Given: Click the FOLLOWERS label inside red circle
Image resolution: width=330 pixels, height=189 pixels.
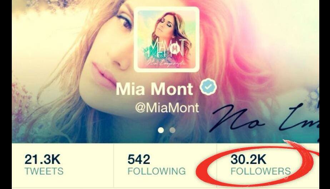Looking at the screenshot, I should pyautogui.click(x=261, y=171).
